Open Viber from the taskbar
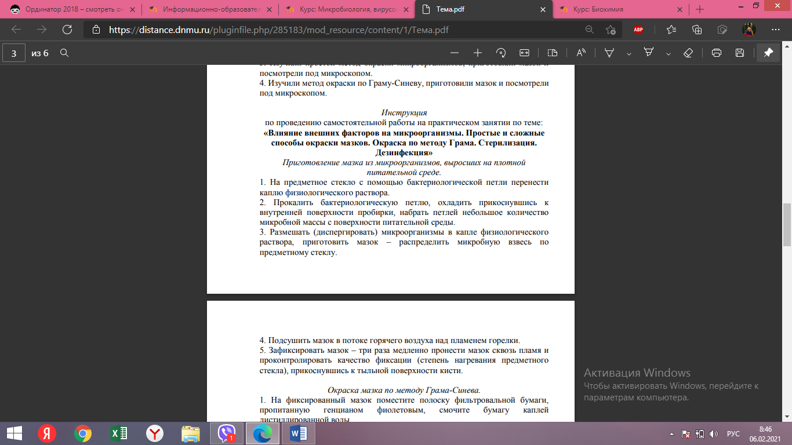792x445 pixels. tap(227, 433)
